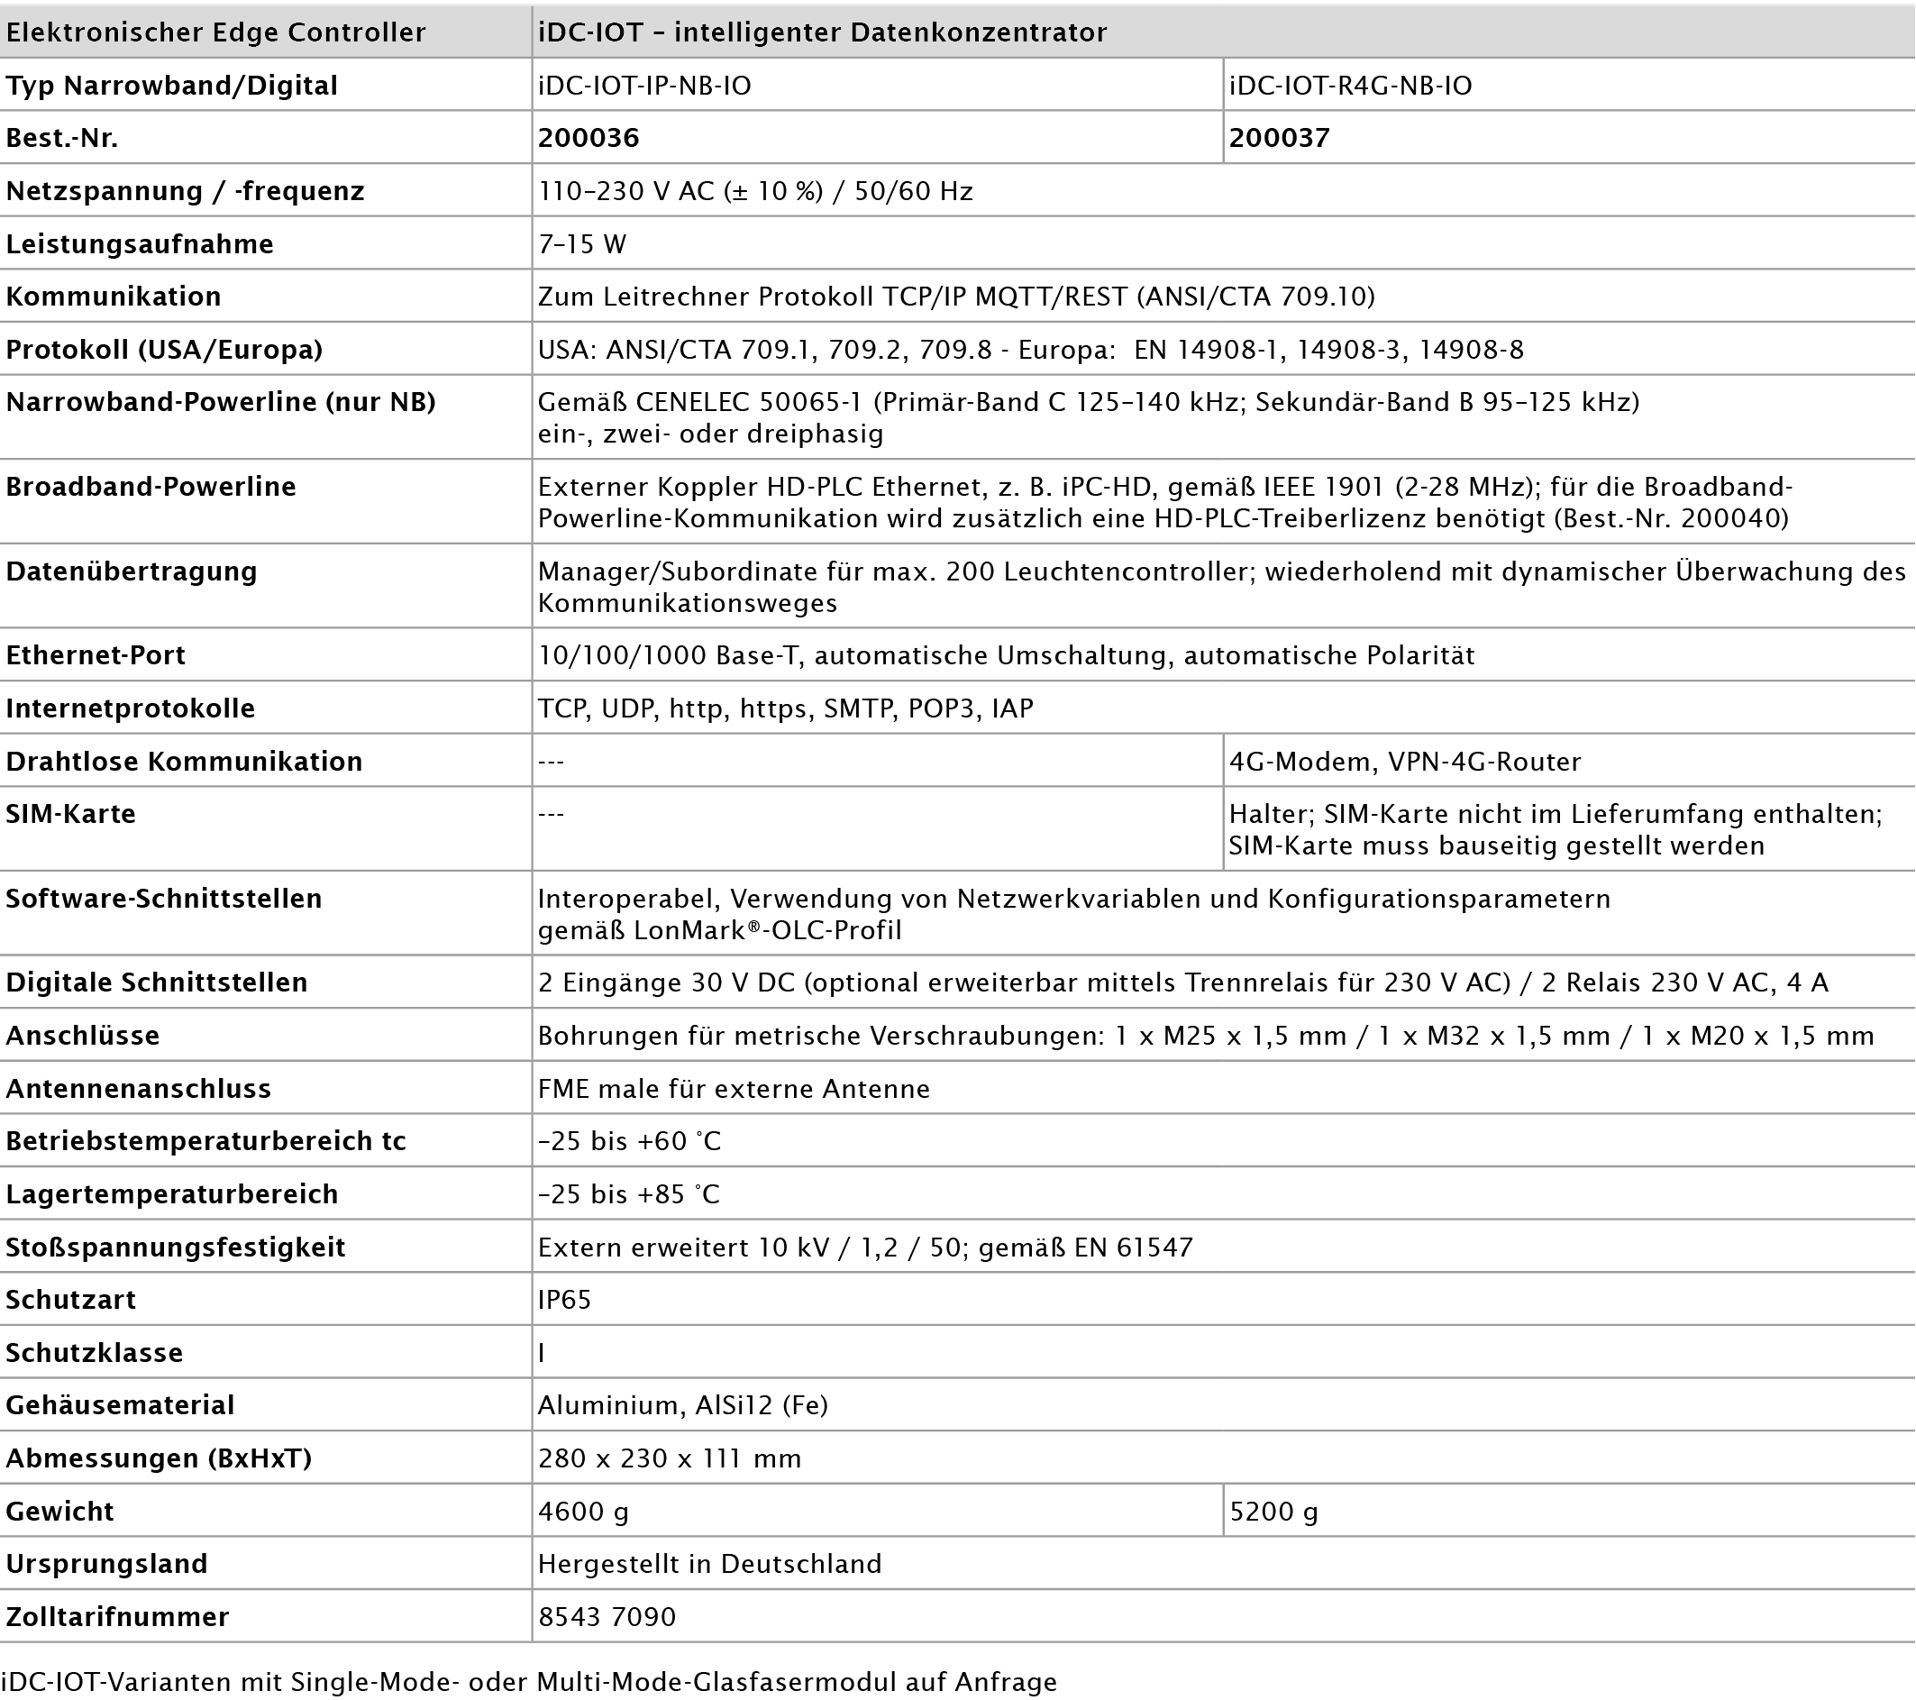1916x1700 pixels.
Task: Click the 'Drahtlose Kommunikation' label
Action: 184,762
